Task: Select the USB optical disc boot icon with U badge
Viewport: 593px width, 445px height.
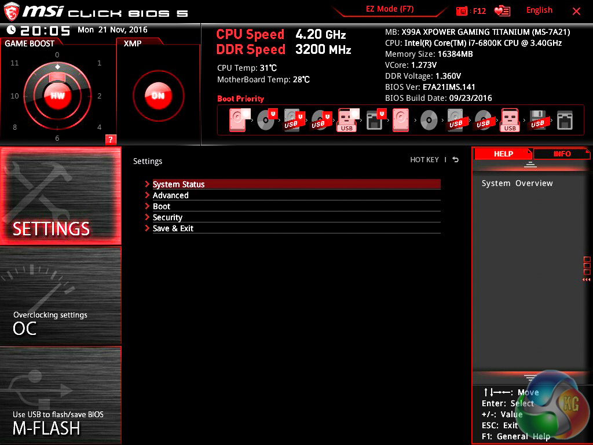Action: click(321, 121)
